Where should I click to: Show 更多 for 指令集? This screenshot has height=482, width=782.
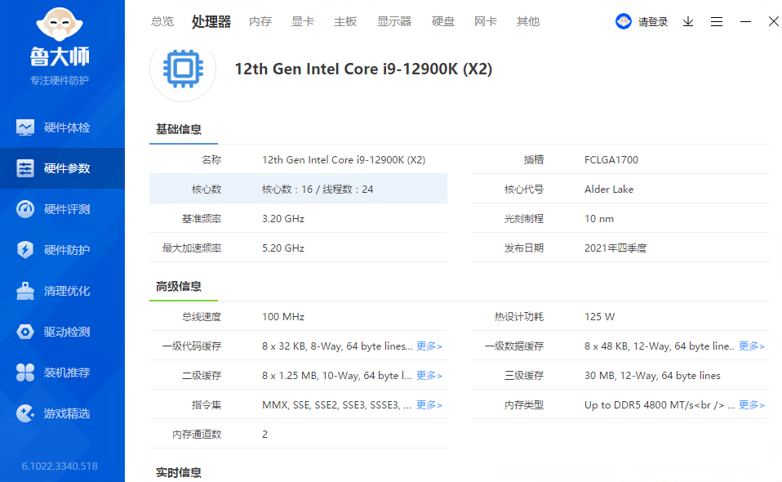(429, 405)
